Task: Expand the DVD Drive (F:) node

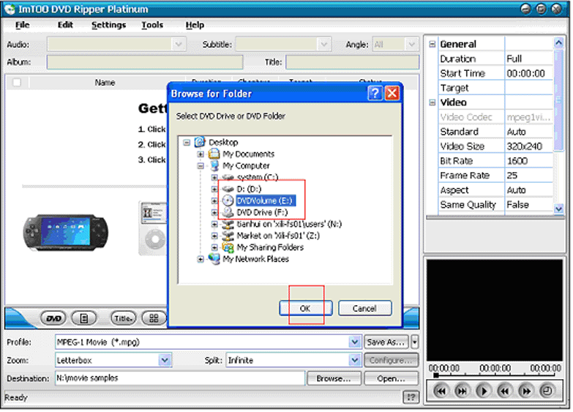Action: point(215,213)
